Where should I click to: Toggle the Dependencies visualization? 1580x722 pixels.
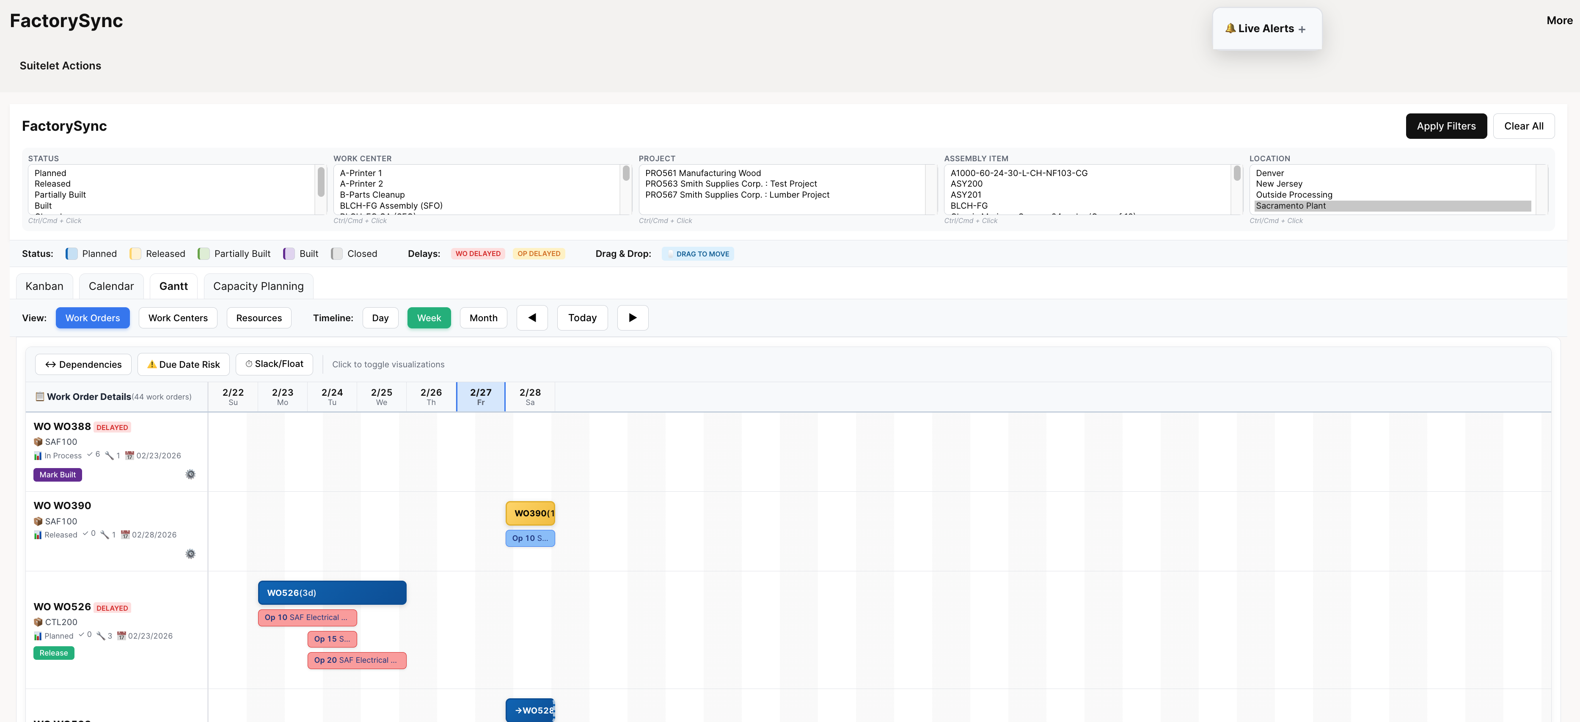(x=83, y=364)
